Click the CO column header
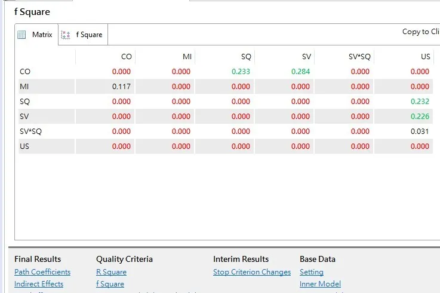Image resolution: width=440 pixels, height=293 pixels. pos(126,57)
